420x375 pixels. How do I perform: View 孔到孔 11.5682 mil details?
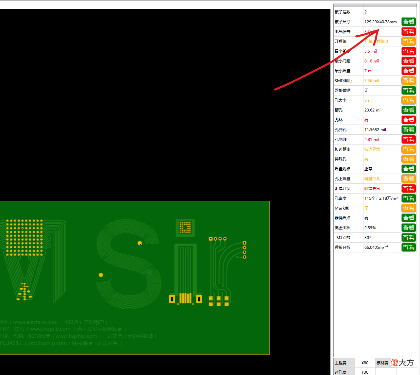click(x=409, y=130)
